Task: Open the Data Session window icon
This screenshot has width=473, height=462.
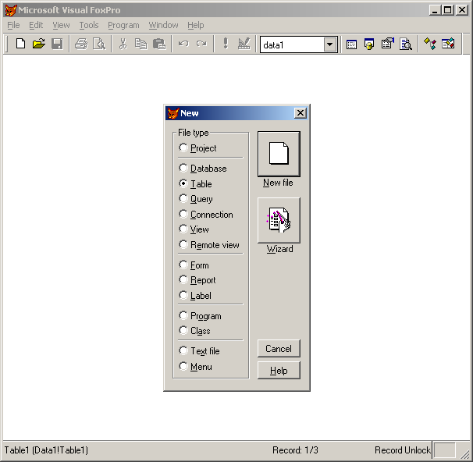Action: click(369, 44)
